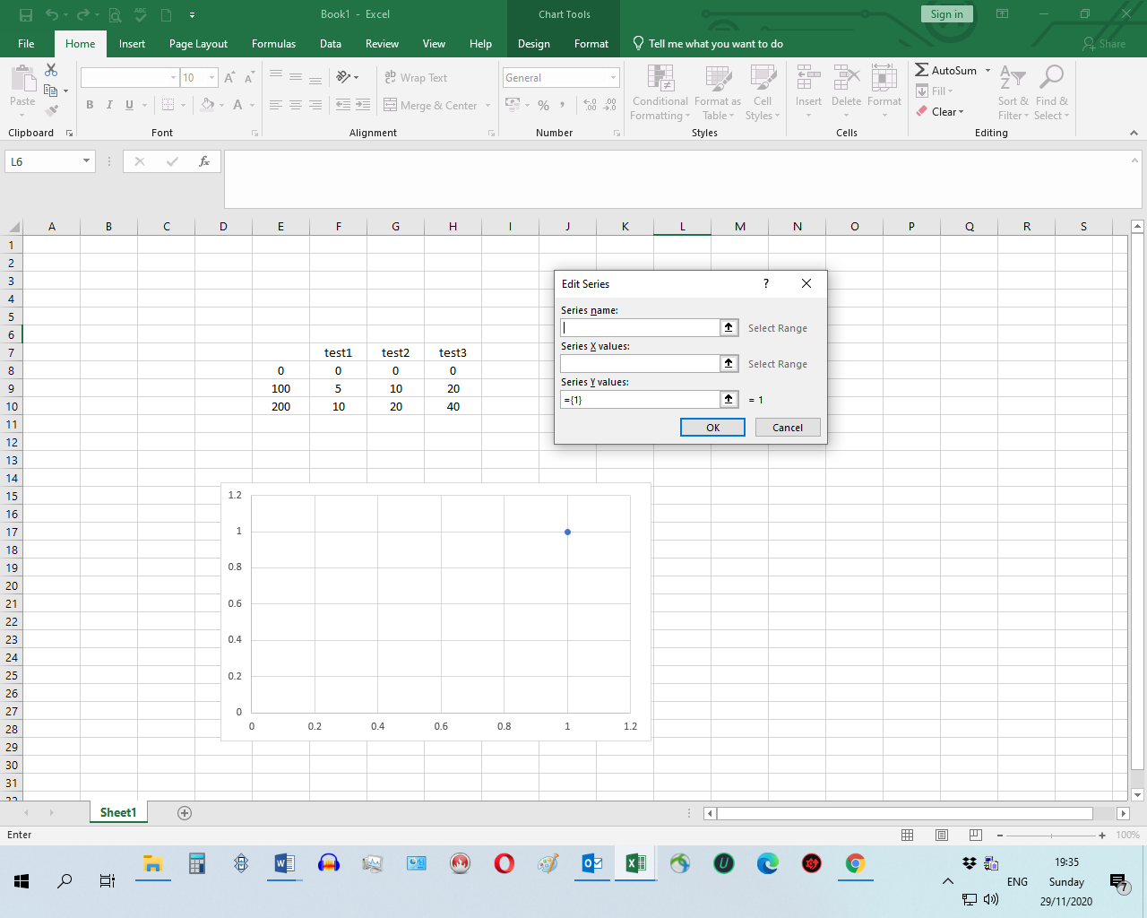Toggle Italic formatting
Viewport: 1147px width, 918px height.
click(109, 105)
